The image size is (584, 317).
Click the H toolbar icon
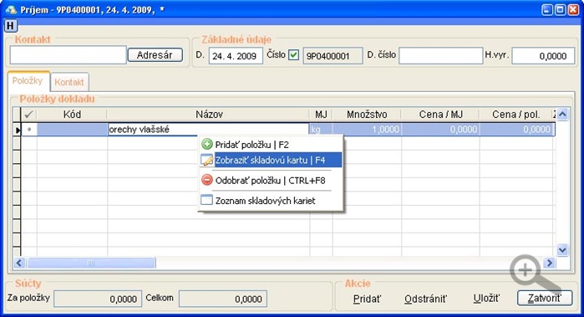click(x=10, y=26)
